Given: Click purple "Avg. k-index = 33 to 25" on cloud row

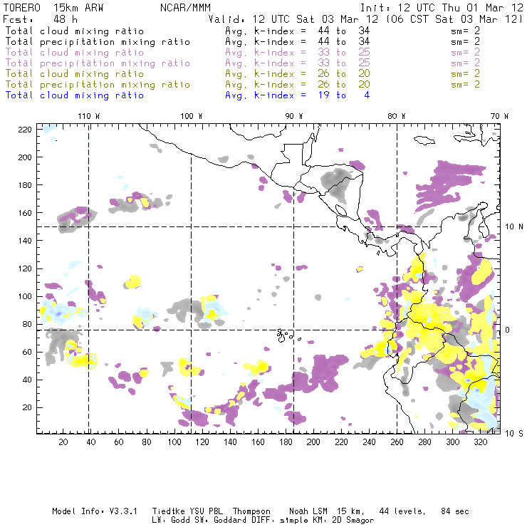Looking at the screenshot, I should pyautogui.click(x=298, y=53).
